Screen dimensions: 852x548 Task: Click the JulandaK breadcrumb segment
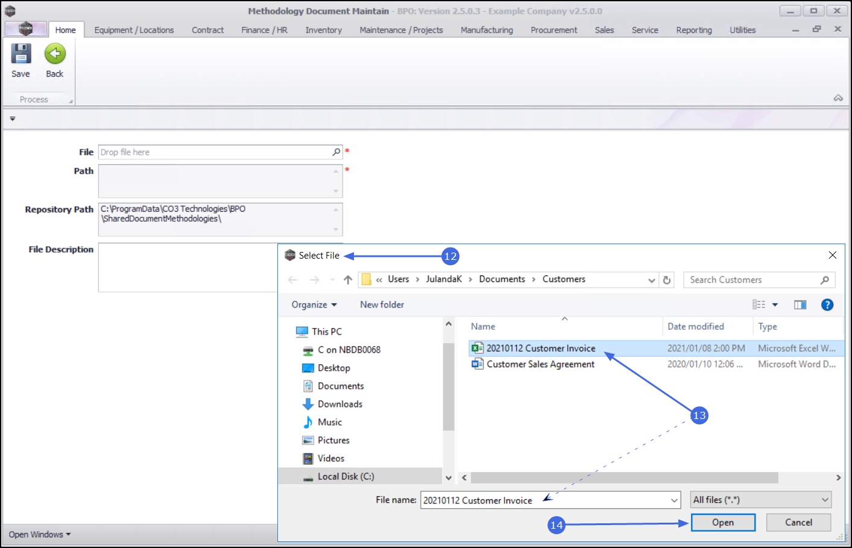click(444, 279)
